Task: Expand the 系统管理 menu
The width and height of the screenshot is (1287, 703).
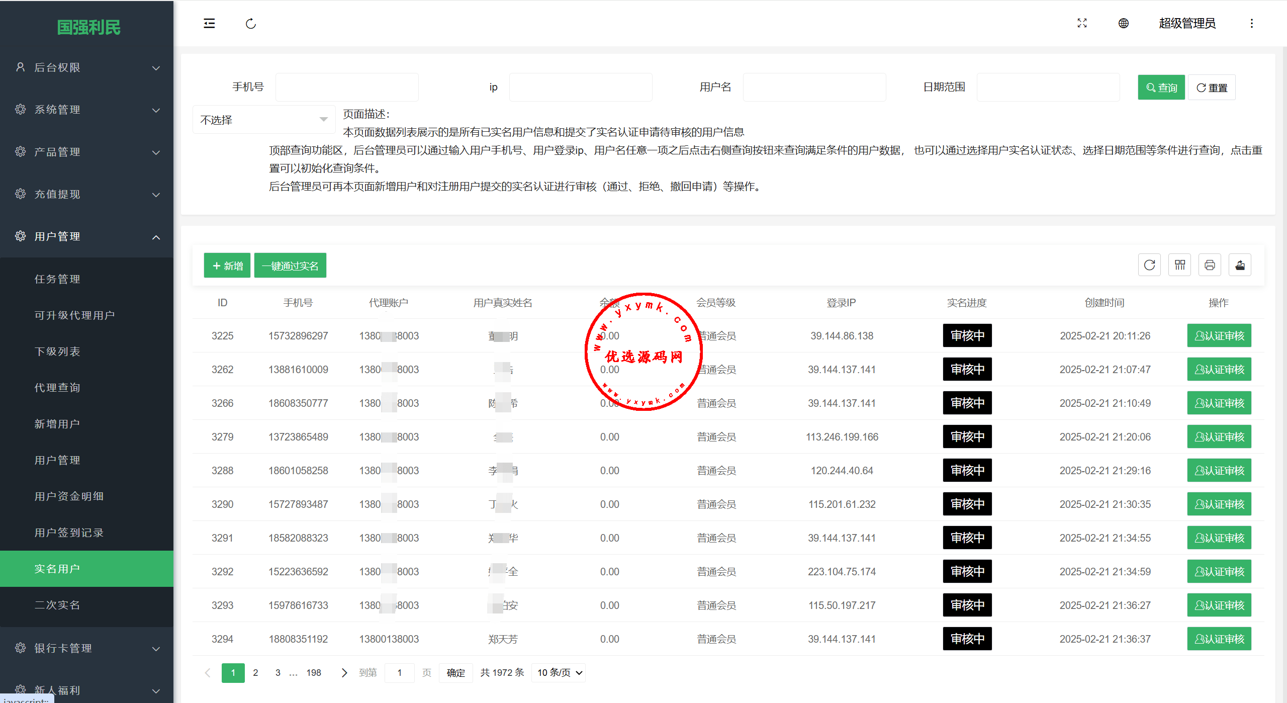Action: [87, 110]
